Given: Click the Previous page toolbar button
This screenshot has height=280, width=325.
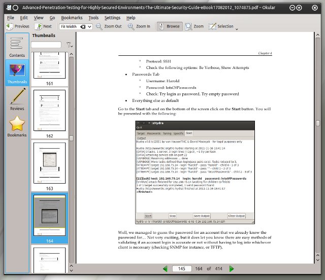Looking at the screenshot, I should click(x=18, y=26).
